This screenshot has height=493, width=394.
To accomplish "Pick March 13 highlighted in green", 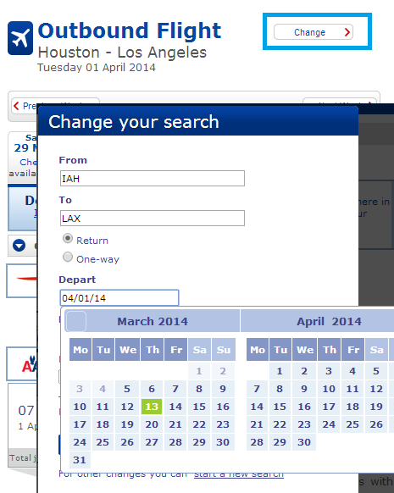I will tap(152, 407).
